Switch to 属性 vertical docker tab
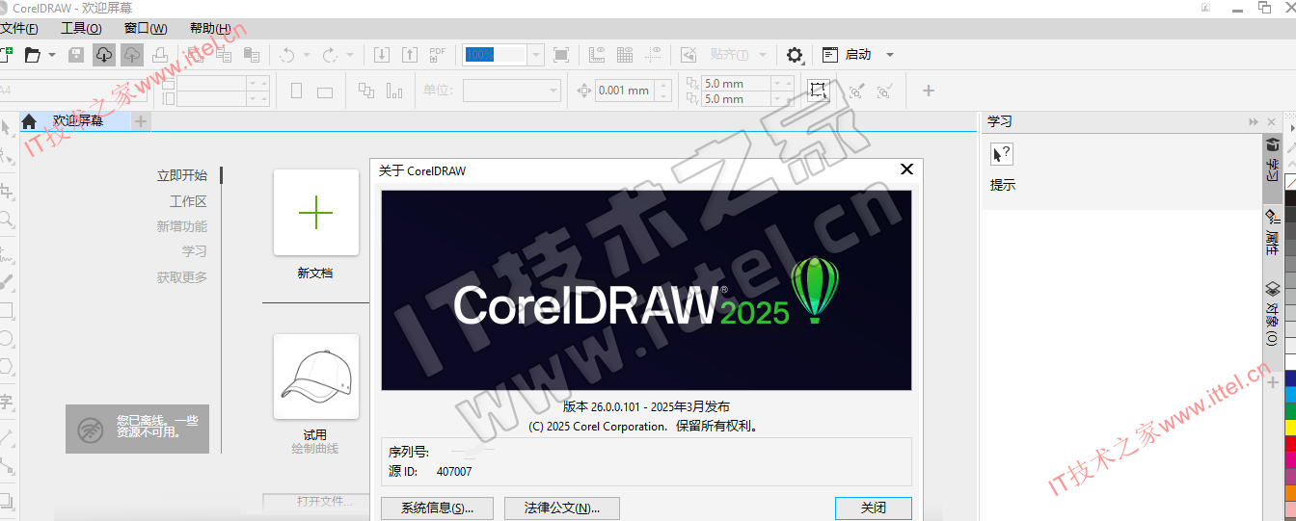 [1273, 231]
